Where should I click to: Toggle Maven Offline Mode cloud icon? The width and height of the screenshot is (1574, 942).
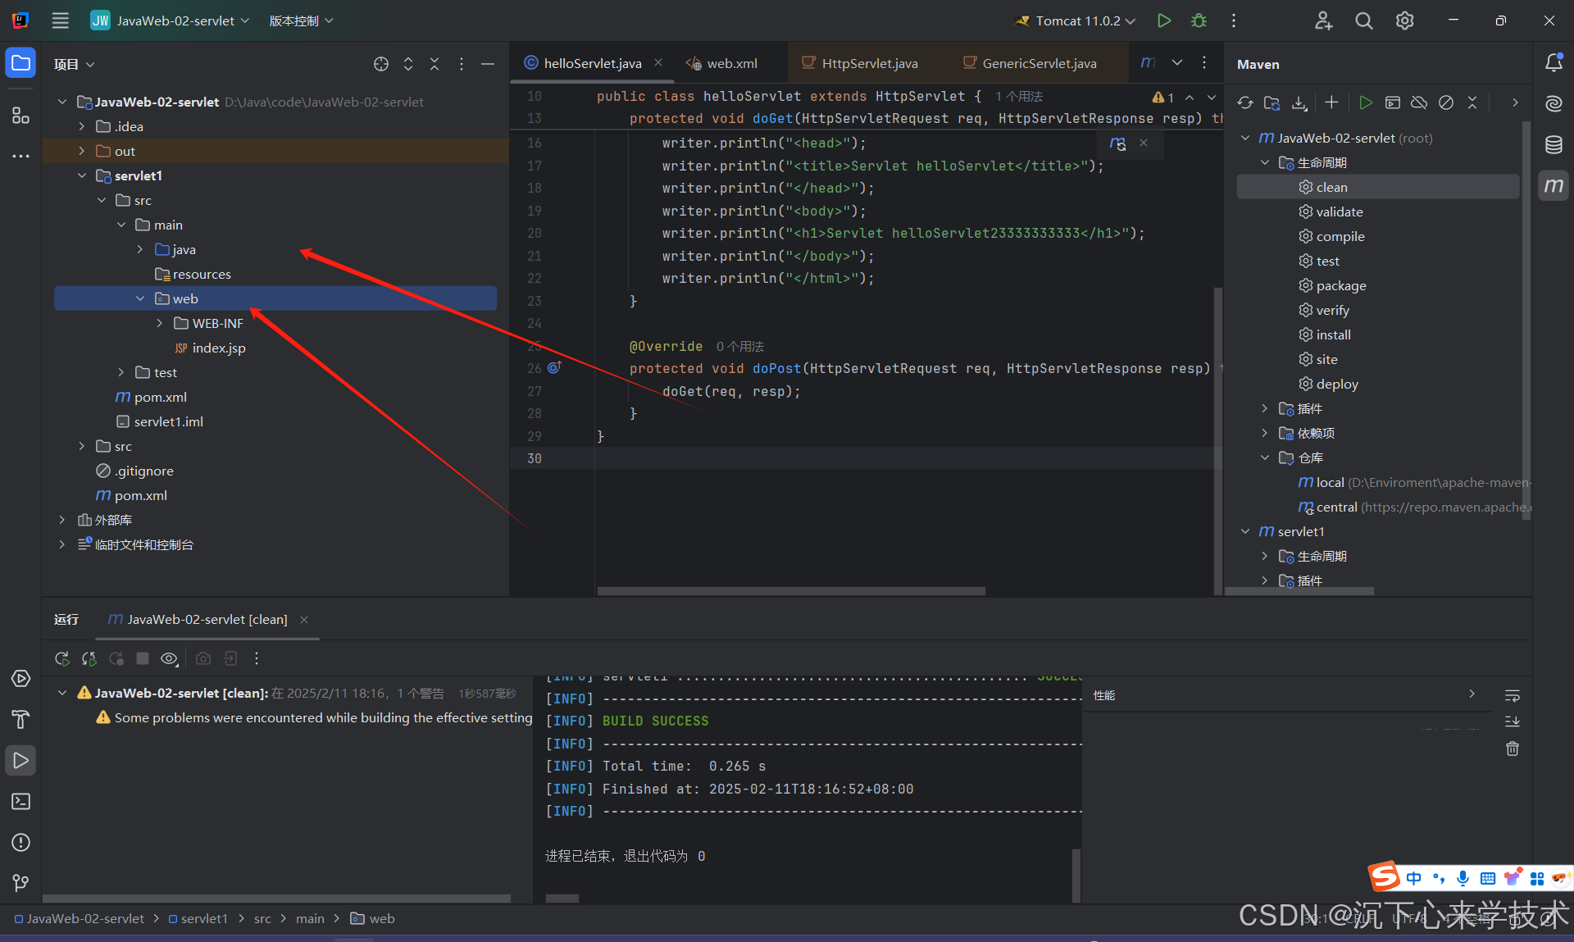[1419, 102]
